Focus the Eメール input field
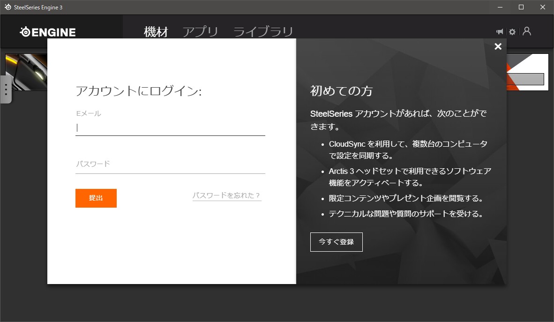This screenshot has width=554, height=322. pyautogui.click(x=170, y=128)
